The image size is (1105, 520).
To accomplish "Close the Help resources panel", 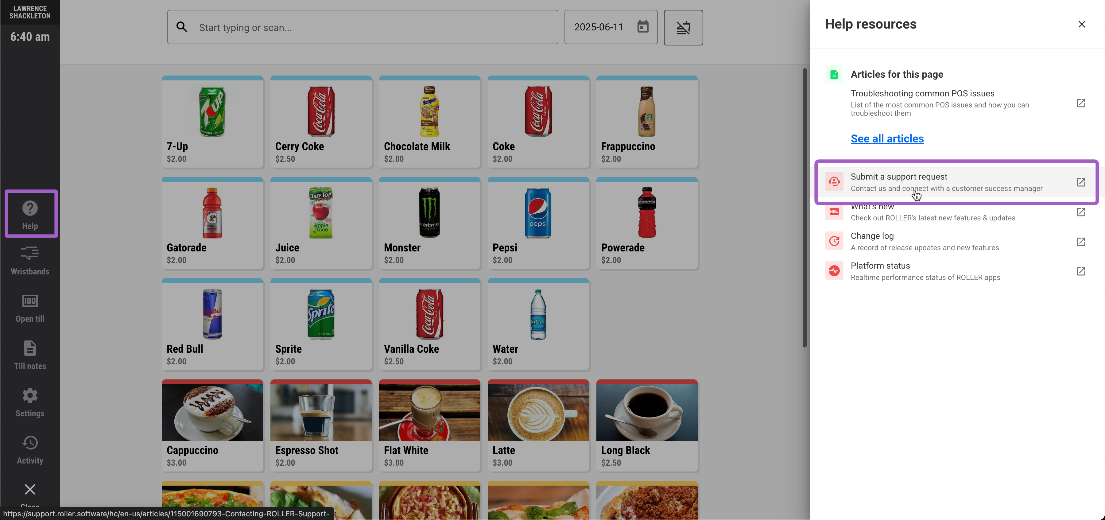I will [x=1081, y=25].
